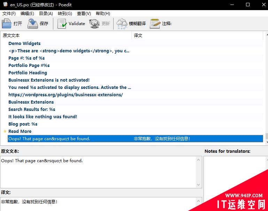Screen dimensions: 268x211
Task: Select the 'Page #: %s of %s' entry
Action: click(x=135, y=58)
